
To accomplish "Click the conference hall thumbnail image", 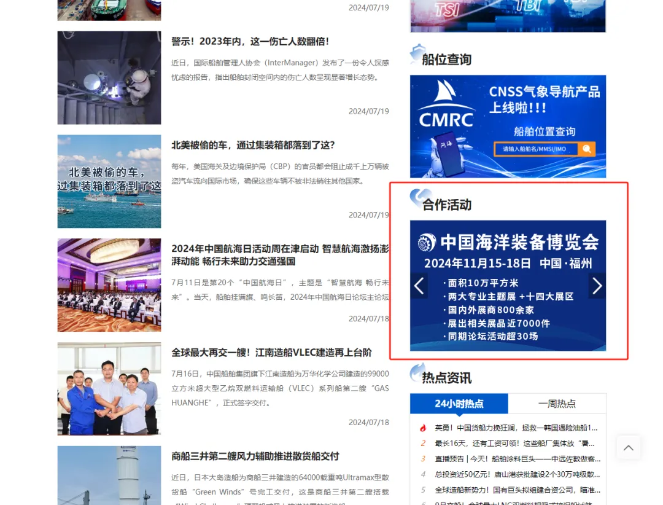I will [109, 285].
